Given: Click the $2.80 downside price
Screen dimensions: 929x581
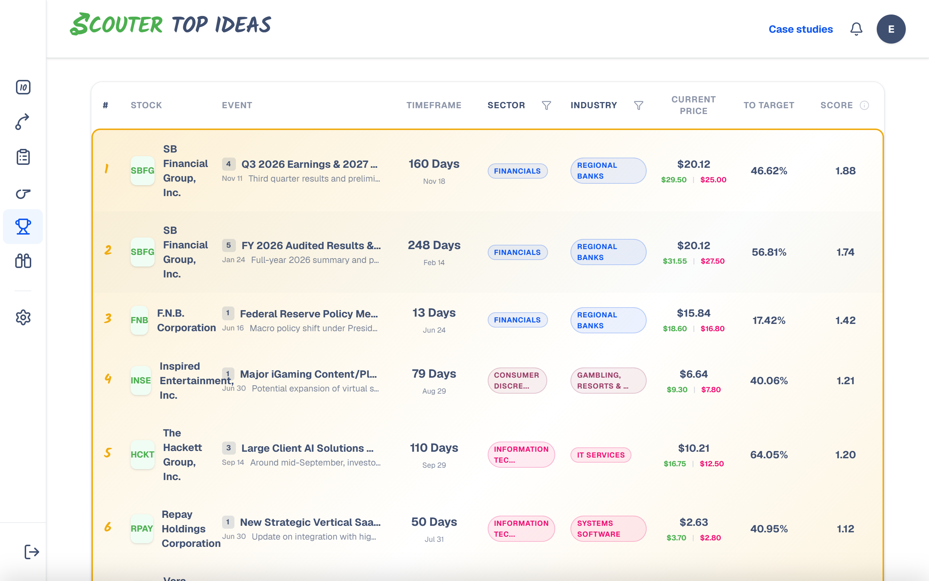Looking at the screenshot, I should tap(710, 538).
